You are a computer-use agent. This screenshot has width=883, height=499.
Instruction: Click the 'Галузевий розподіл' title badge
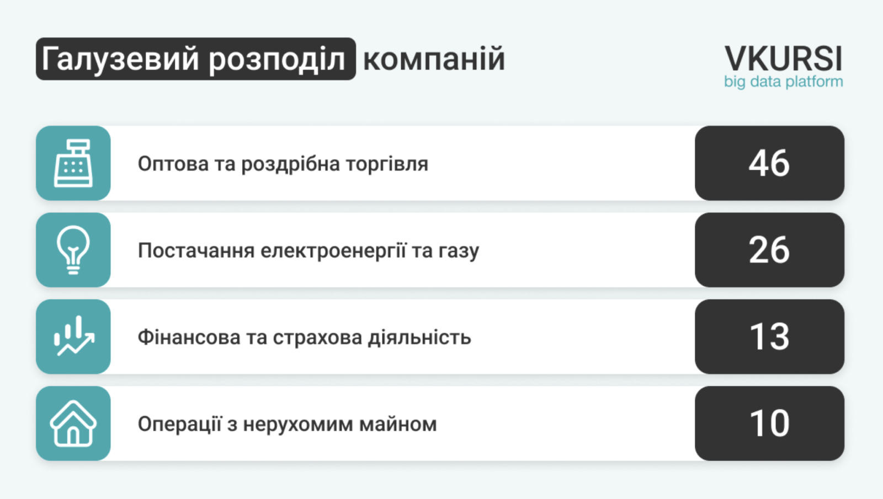(196, 59)
